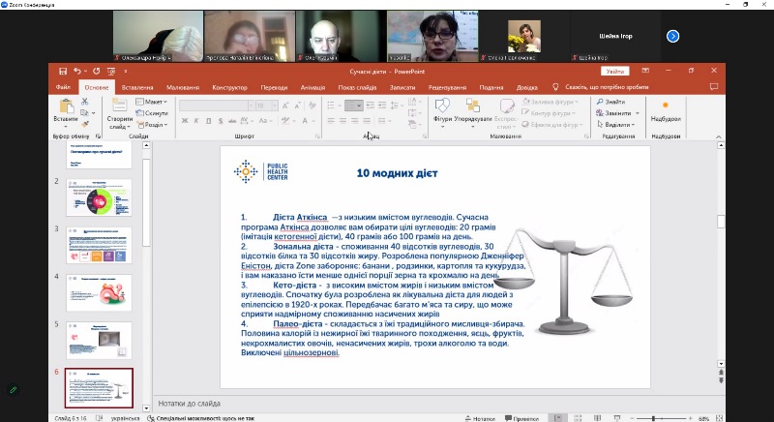
Task: Toggle text shadow S formatting
Action: [221, 120]
